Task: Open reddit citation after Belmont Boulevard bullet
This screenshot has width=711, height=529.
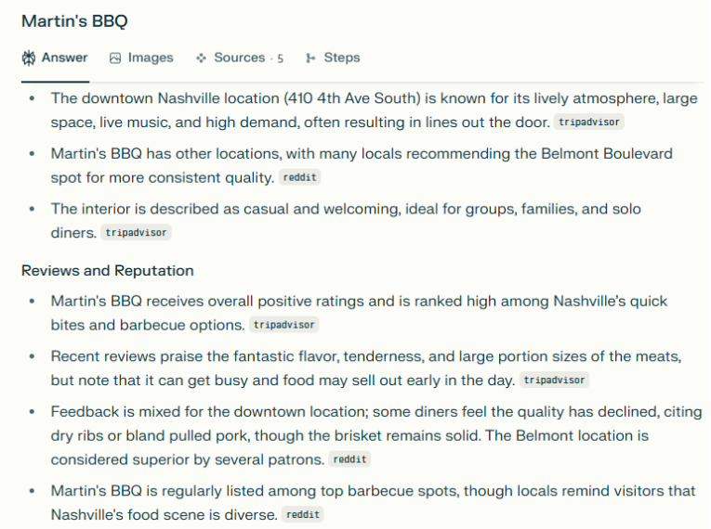Action: (301, 178)
